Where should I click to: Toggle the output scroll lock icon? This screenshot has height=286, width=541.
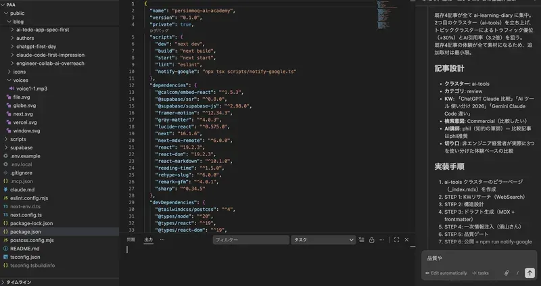click(371, 240)
